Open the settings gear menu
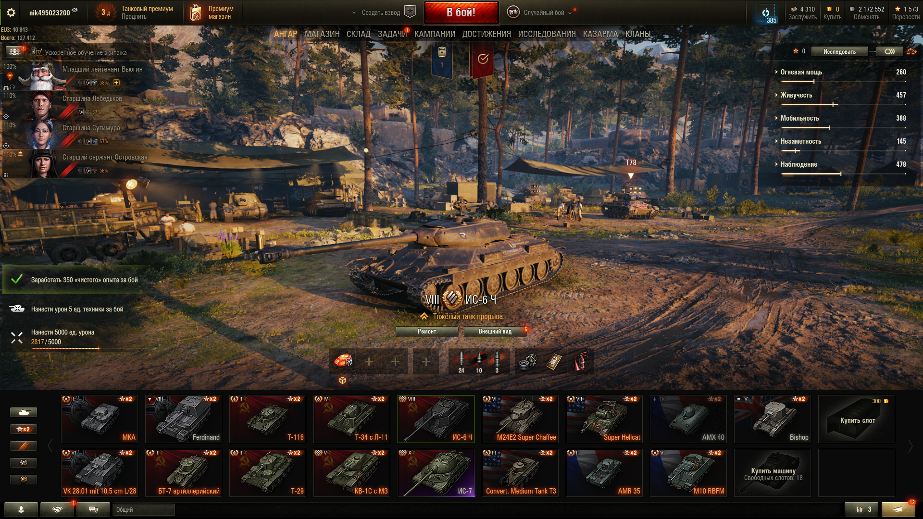Viewport: 923px width, 519px height. click(x=11, y=12)
